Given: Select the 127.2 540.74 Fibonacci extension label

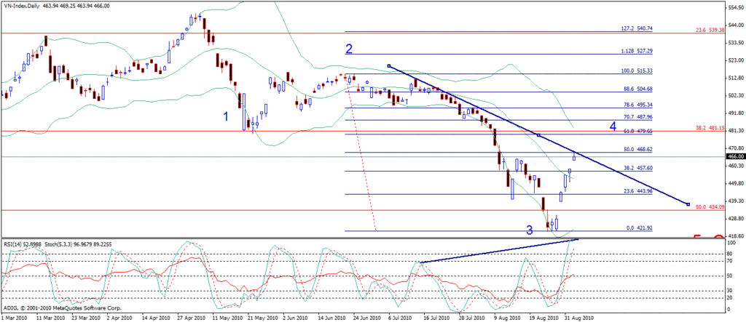Looking at the screenshot, I should (x=636, y=29).
